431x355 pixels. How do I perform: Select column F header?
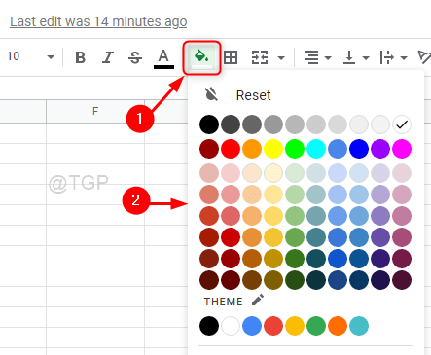pos(95,111)
